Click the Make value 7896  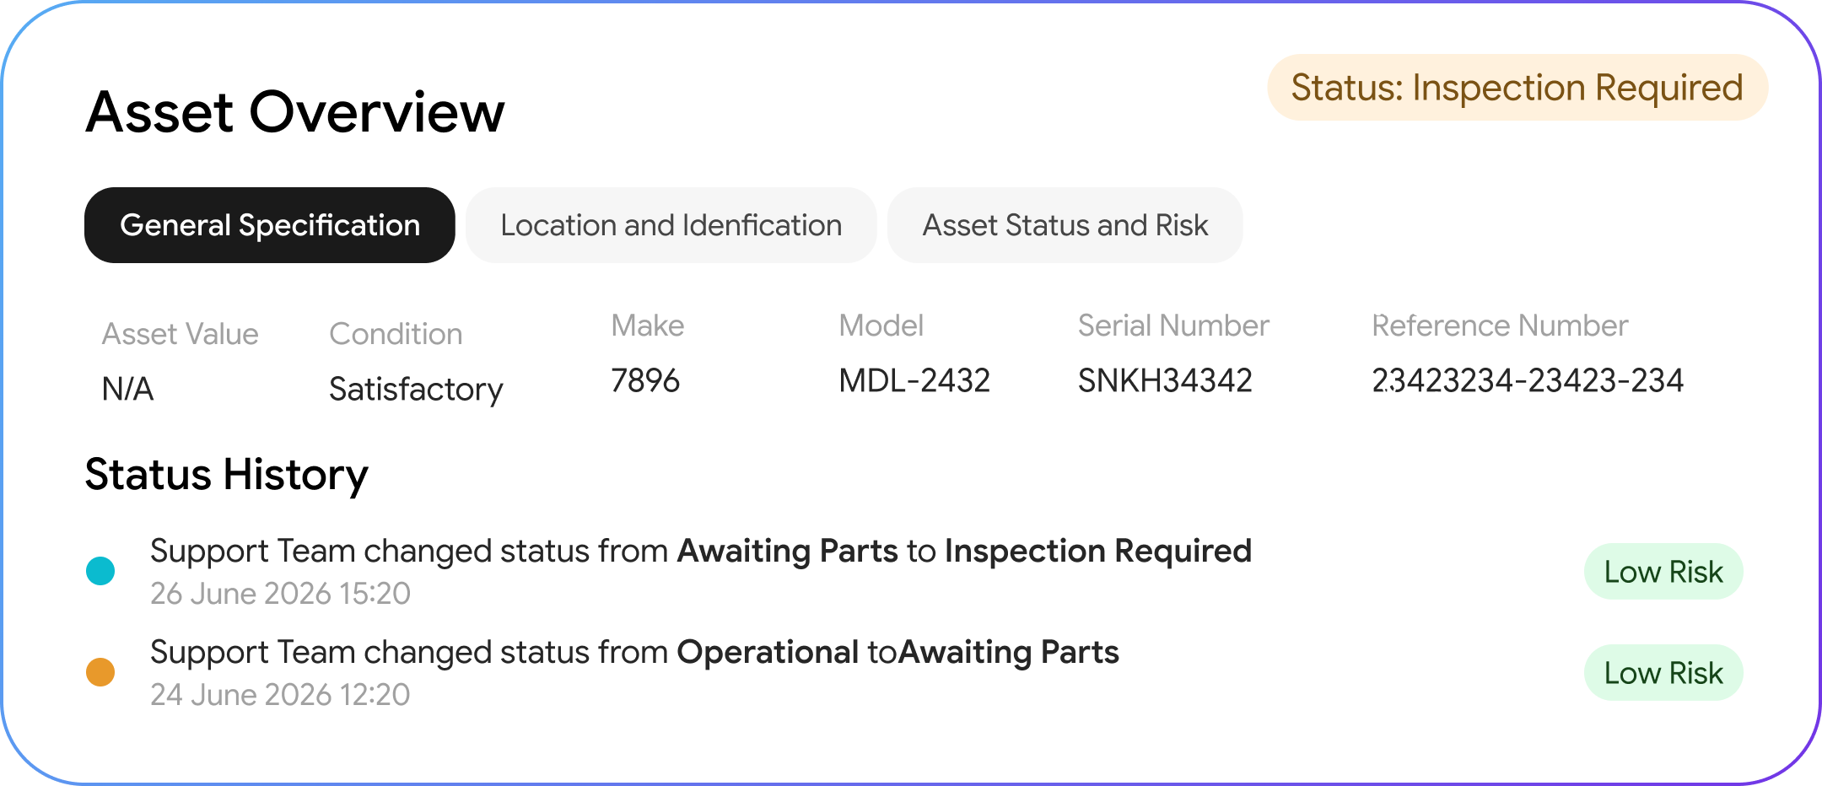coord(645,381)
